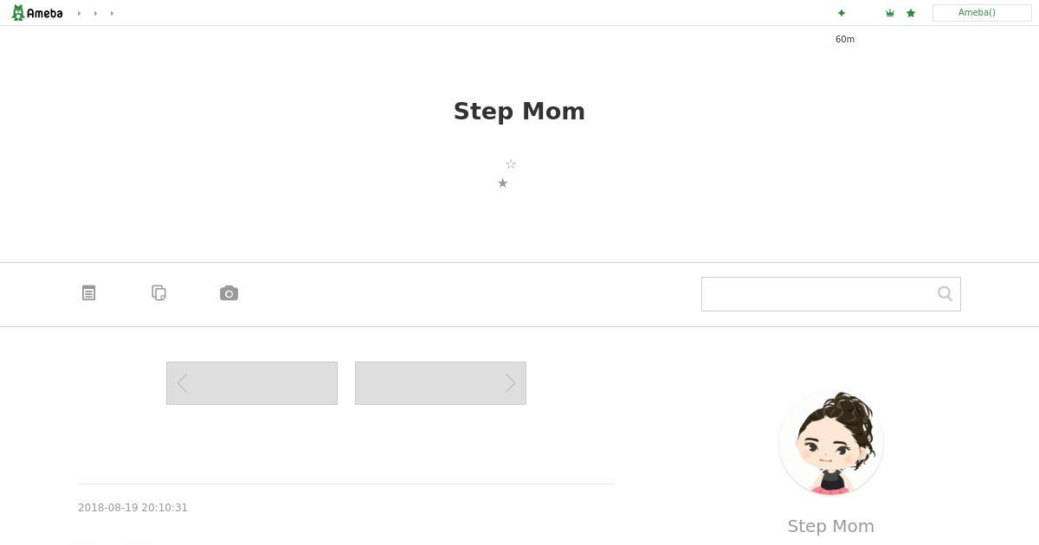Click the outlined star under the title
Viewport: 1039px width, 545px height.
tap(511, 164)
